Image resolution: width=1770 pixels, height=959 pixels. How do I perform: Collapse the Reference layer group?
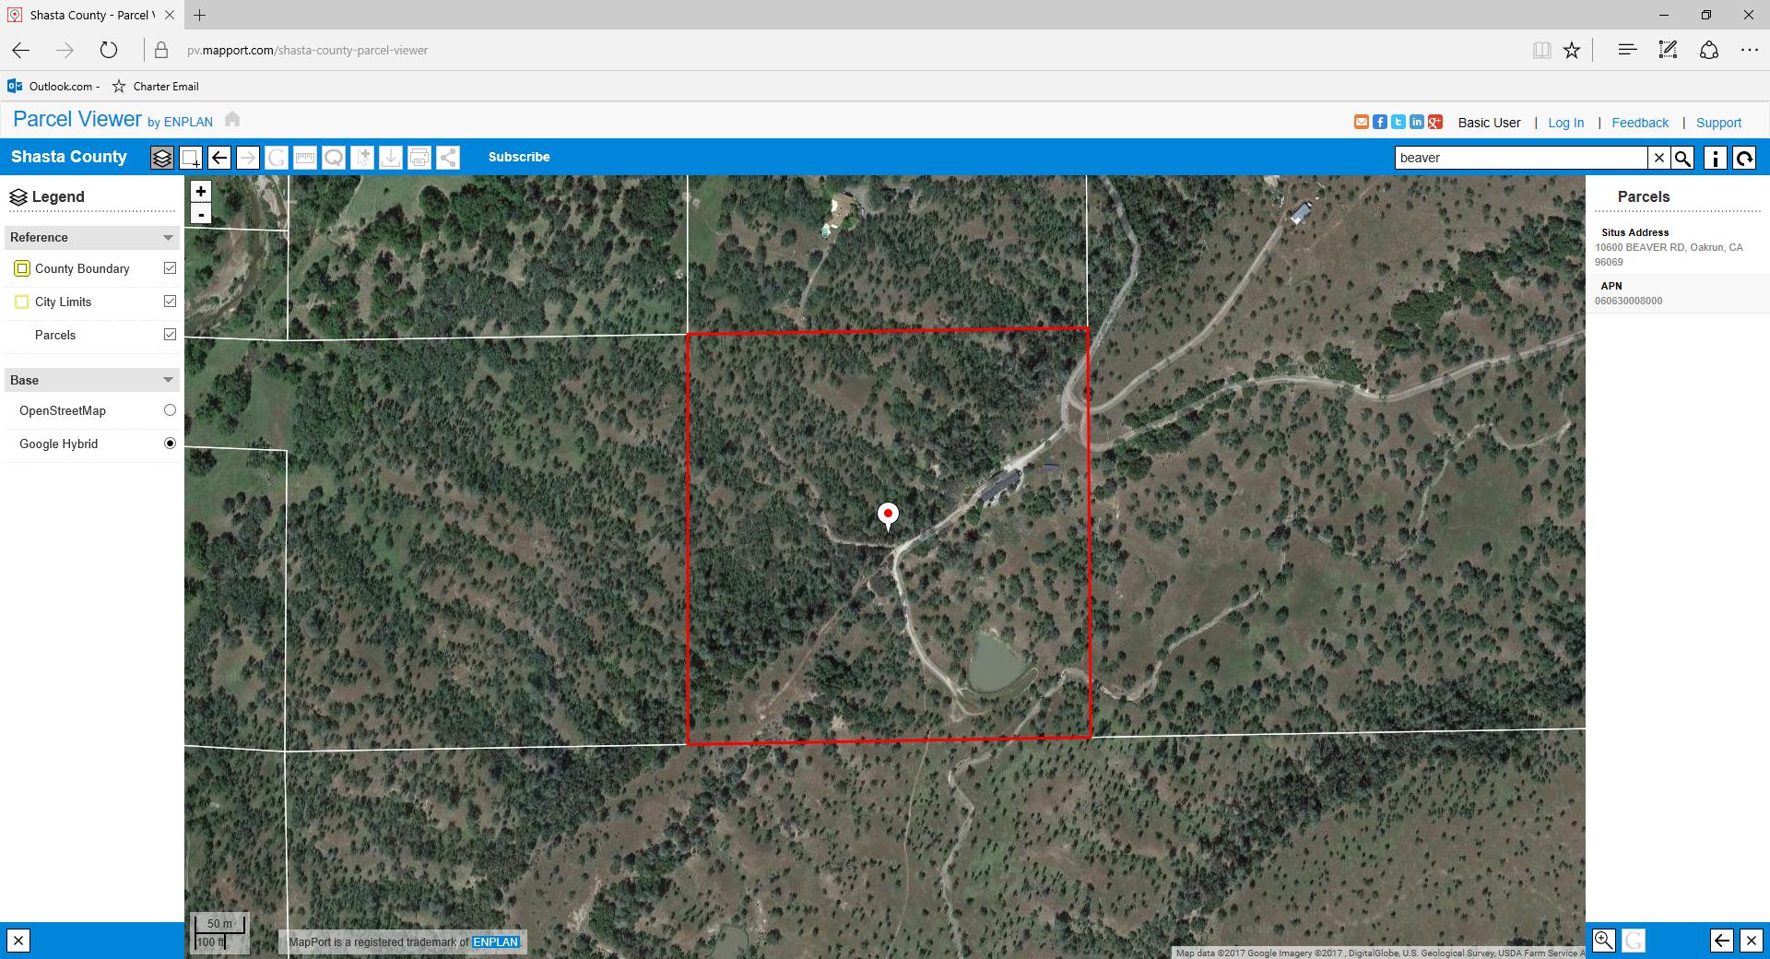click(x=168, y=238)
